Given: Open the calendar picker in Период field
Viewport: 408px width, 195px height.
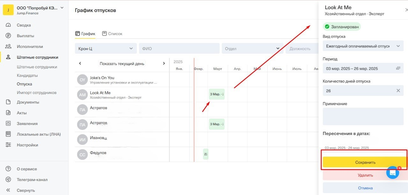Looking at the screenshot, I should [x=398, y=68].
